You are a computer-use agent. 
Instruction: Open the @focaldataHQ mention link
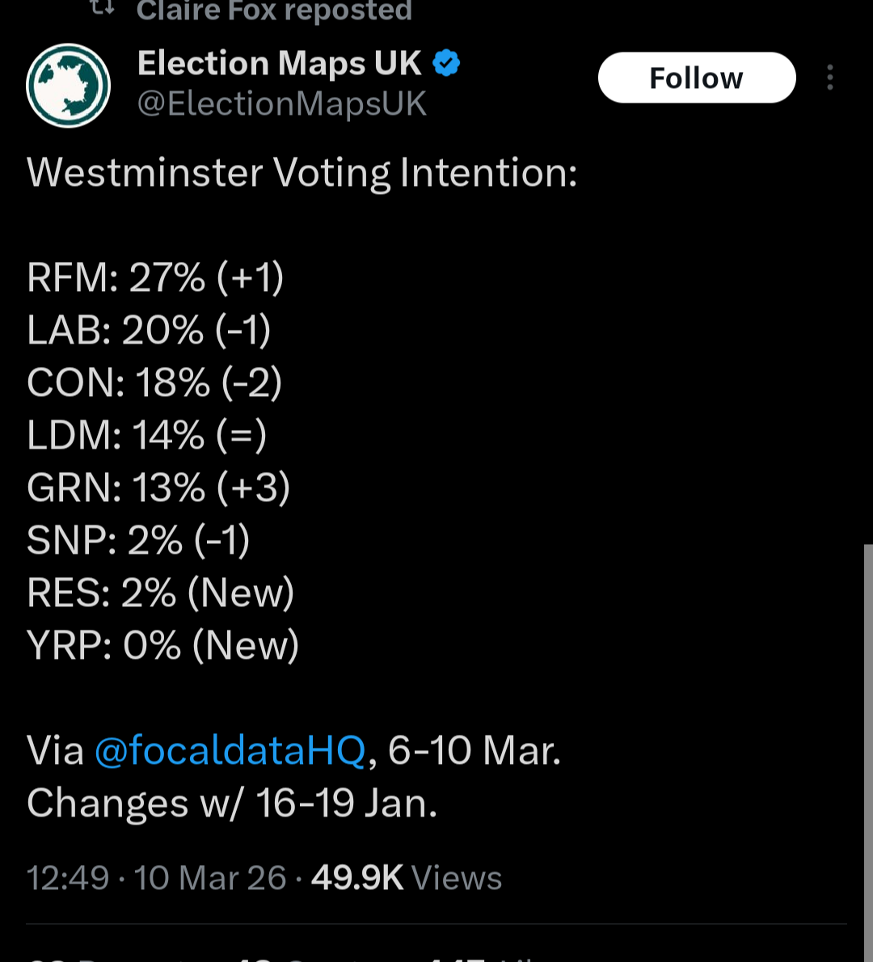[230, 750]
